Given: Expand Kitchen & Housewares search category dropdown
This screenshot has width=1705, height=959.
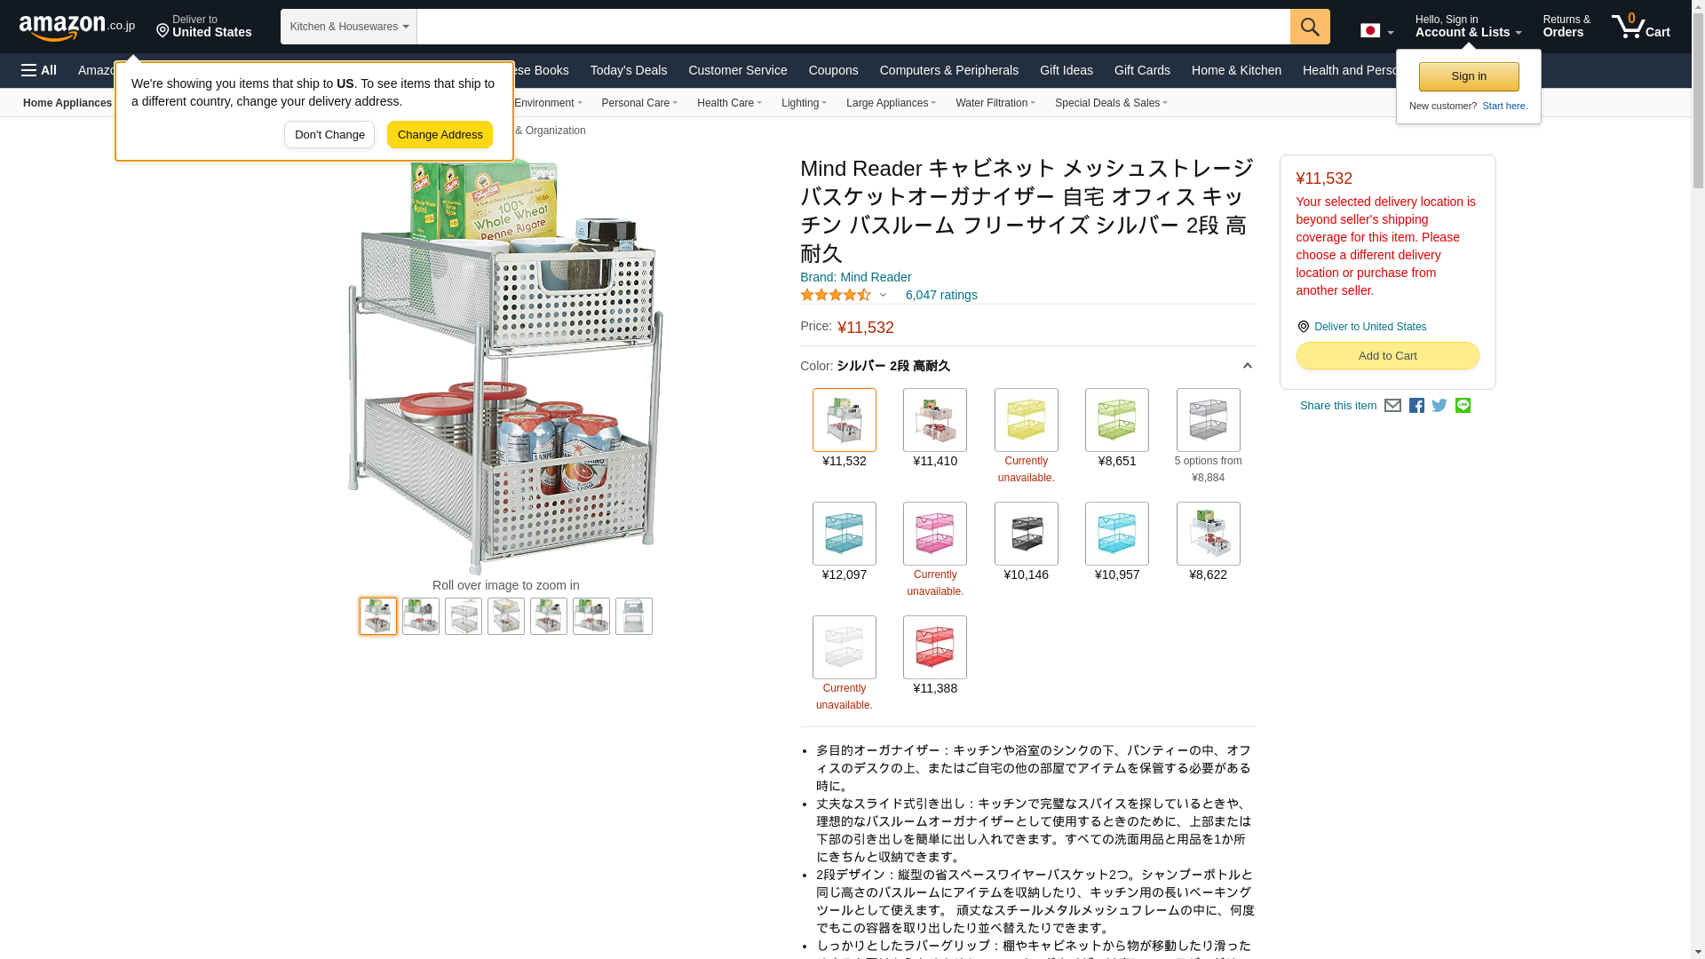Looking at the screenshot, I should pos(348,27).
